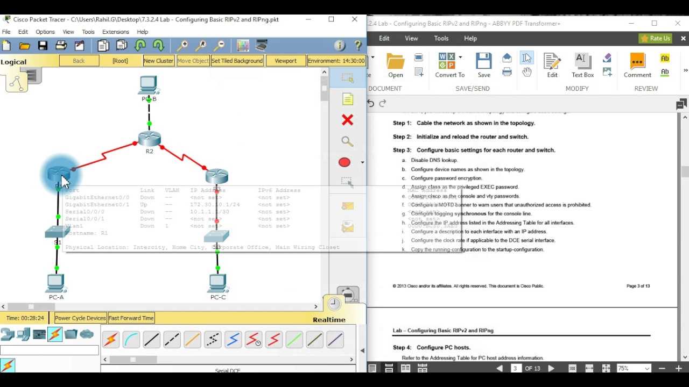Click the Fast Forward Time button
Image resolution: width=689 pixels, height=387 pixels.
131,318
